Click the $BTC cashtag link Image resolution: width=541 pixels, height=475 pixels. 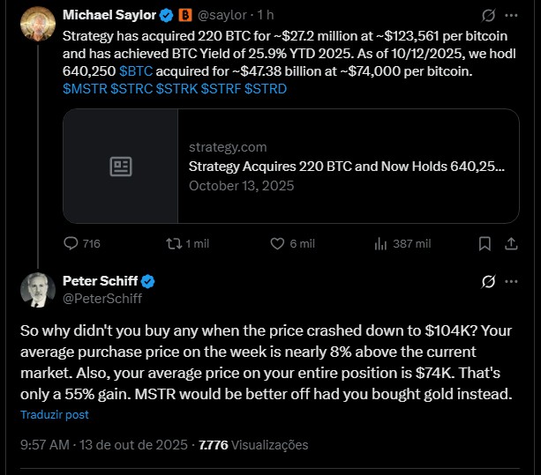pyautogui.click(x=135, y=70)
